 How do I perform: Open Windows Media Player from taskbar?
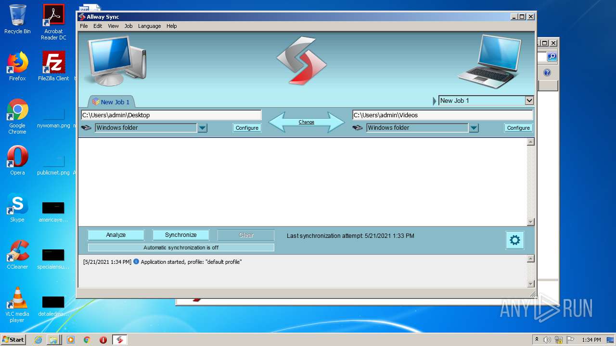[x=71, y=340]
